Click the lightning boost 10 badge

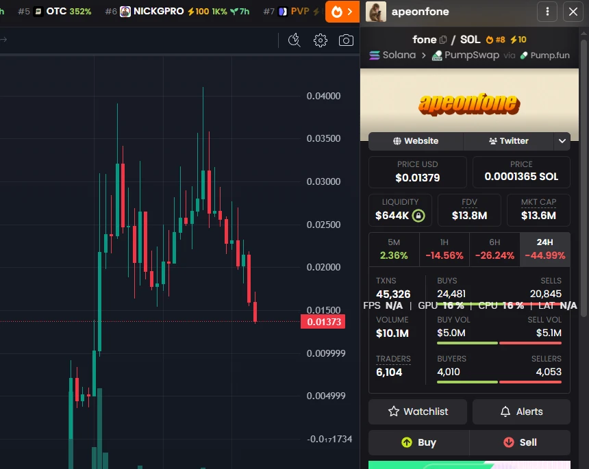pyautogui.click(x=518, y=40)
